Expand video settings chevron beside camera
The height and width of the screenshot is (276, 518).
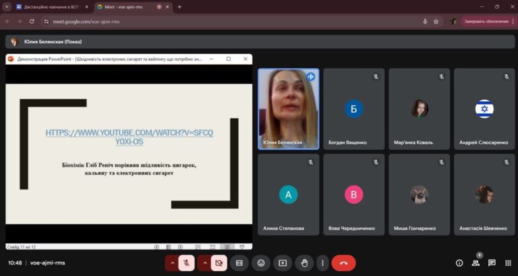pos(204,263)
